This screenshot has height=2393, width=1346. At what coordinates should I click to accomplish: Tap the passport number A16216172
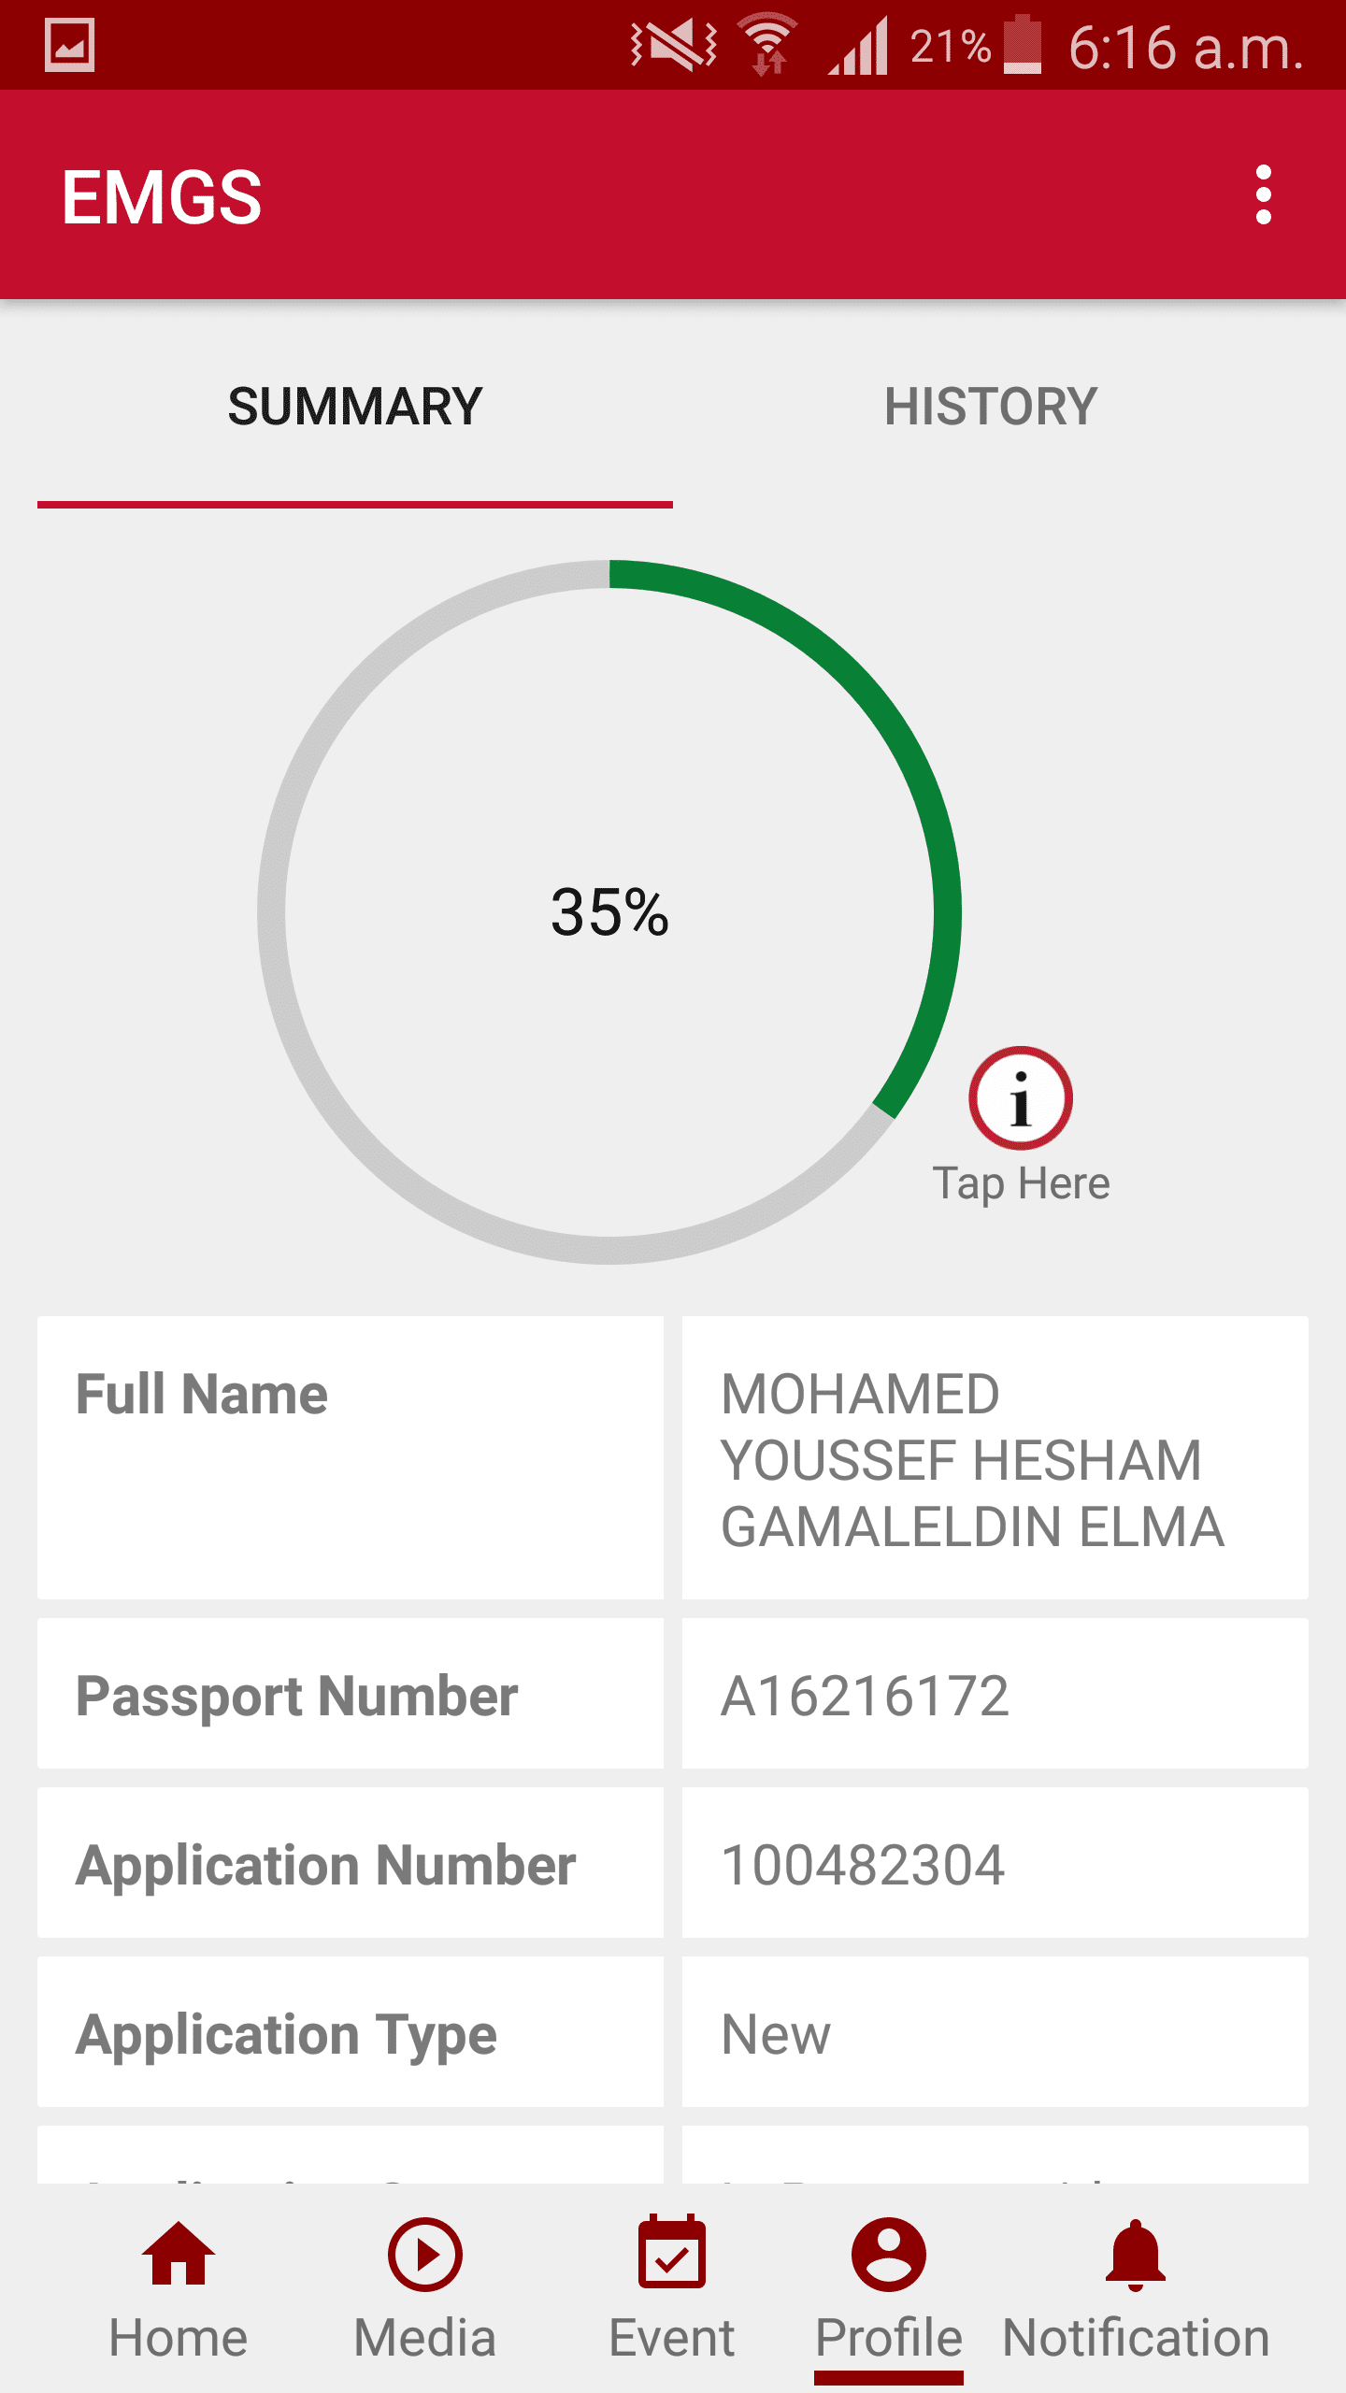point(865,1696)
